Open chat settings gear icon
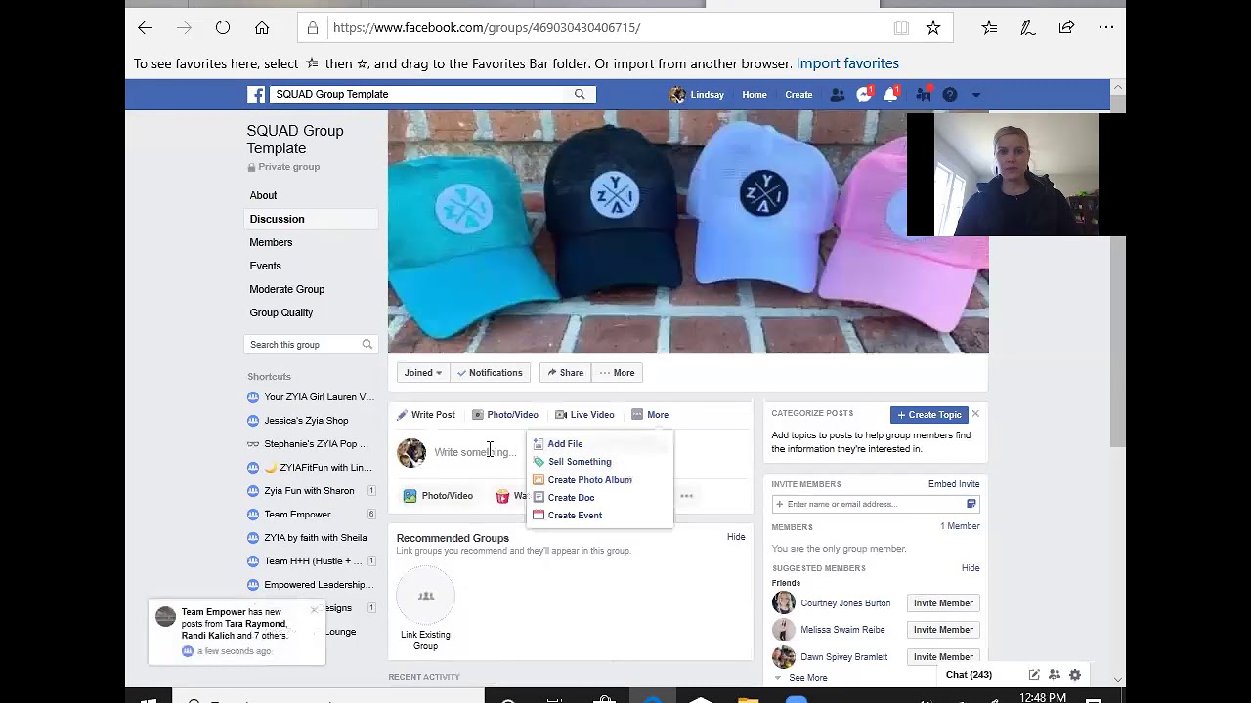 click(1075, 675)
